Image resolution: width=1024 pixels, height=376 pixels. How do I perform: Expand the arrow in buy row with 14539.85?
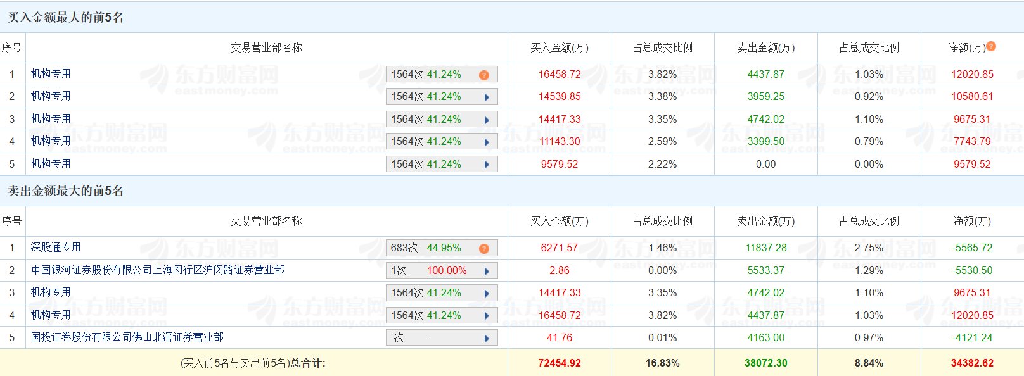[x=487, y=97]
